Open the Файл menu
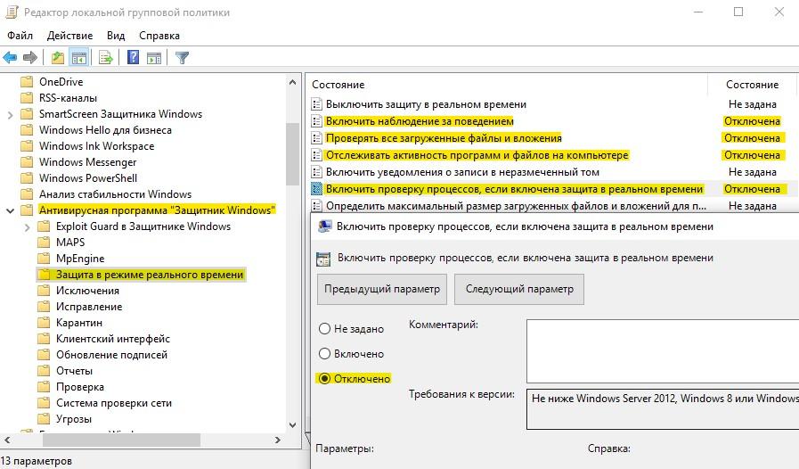This screenshot has height=469, width=799. pos(20,36)
